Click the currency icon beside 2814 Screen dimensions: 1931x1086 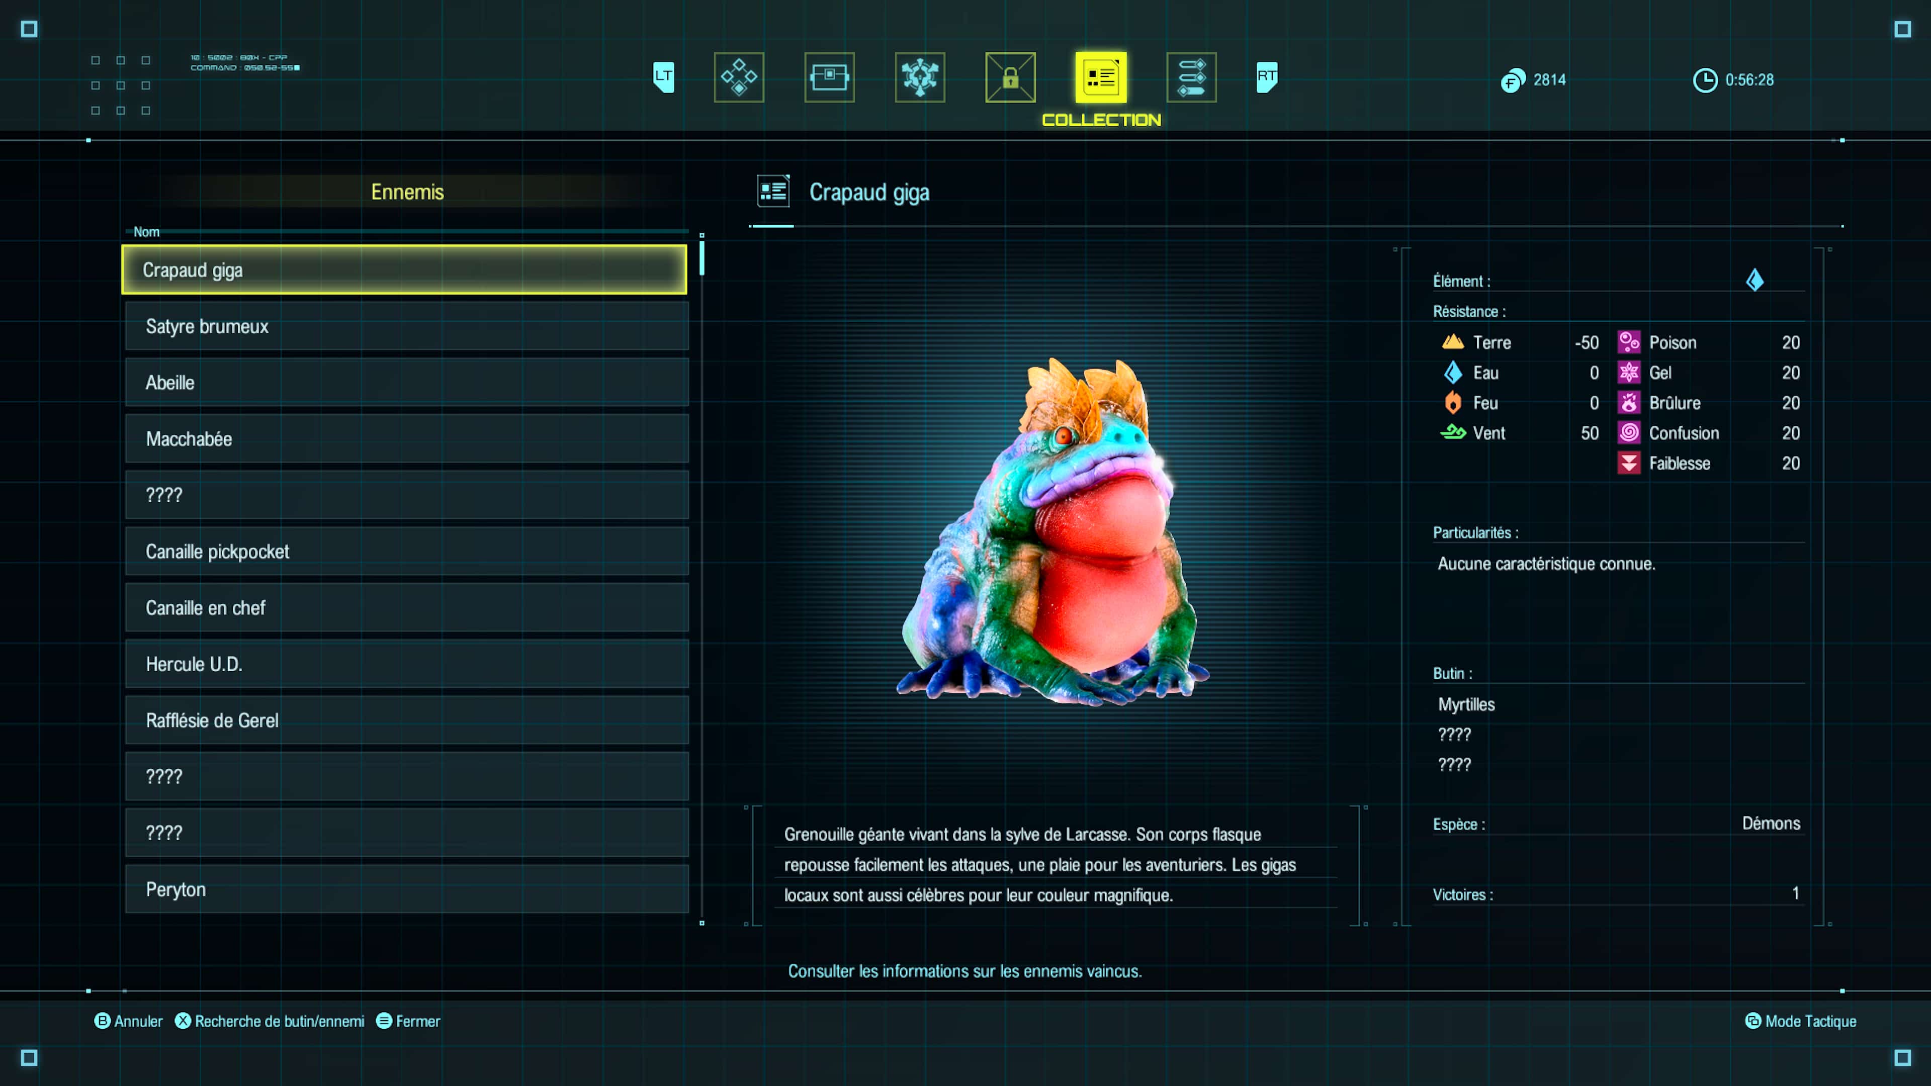[x=1512, y=80]
